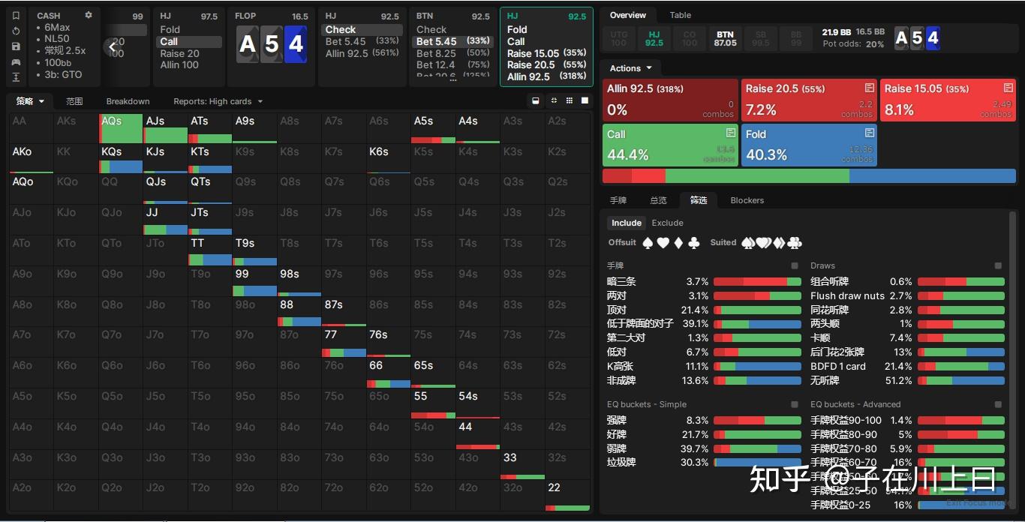
Task: Open the Reports: High cards dropdown
Action: (x=218, y=101)
